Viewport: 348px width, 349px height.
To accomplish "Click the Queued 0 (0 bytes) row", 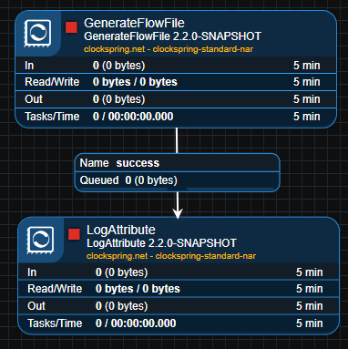I will click(x=177, y=180).
